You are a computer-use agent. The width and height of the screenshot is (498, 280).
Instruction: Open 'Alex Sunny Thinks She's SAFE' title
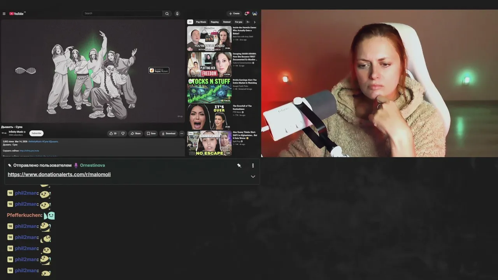coord(245,135)
